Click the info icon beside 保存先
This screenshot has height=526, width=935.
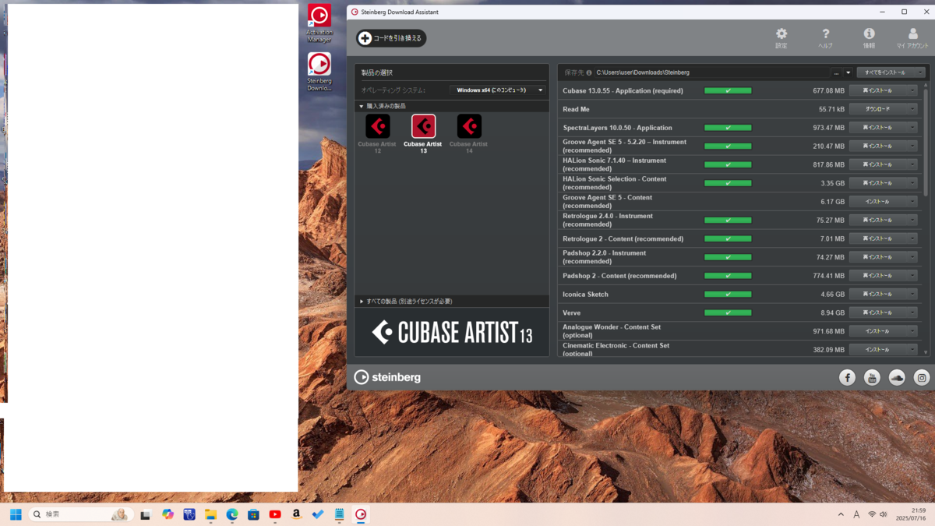click(x=589, y=72)
